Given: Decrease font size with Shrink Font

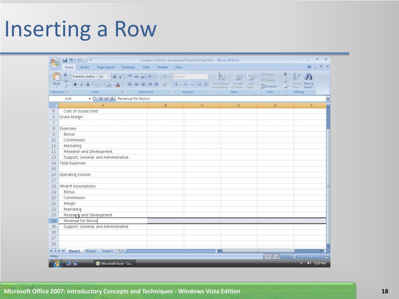Looking at the screenshot, I should coord(121,77).
